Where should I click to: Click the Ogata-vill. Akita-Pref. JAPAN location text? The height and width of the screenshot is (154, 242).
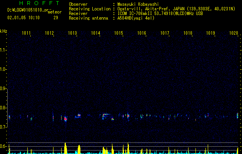pos(176,9)
